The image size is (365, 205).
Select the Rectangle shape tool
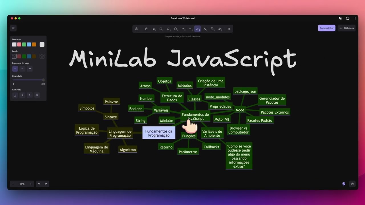tap(161, 29)
